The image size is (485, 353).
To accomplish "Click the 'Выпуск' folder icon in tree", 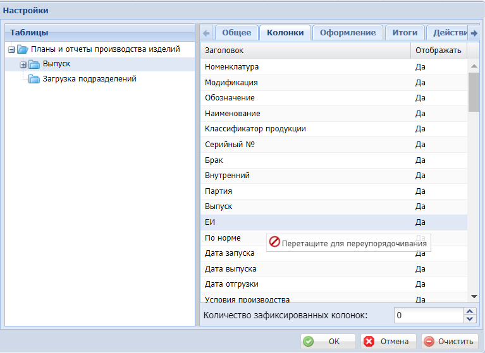I will click(x=34, y=64).
